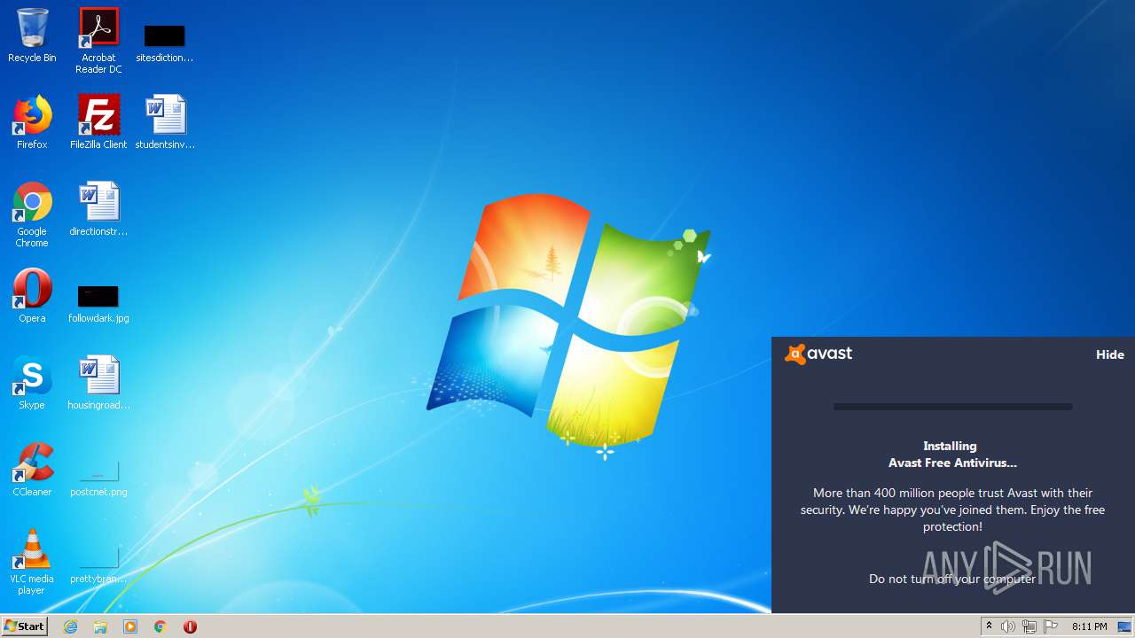1135x638 pixels.
Task: Open Action Center flag icon
Action: point(1051,626)
